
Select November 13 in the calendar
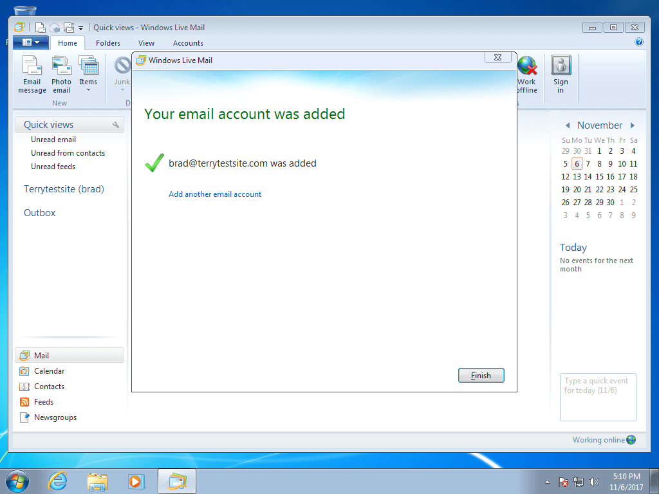click(x=577, y=177)
